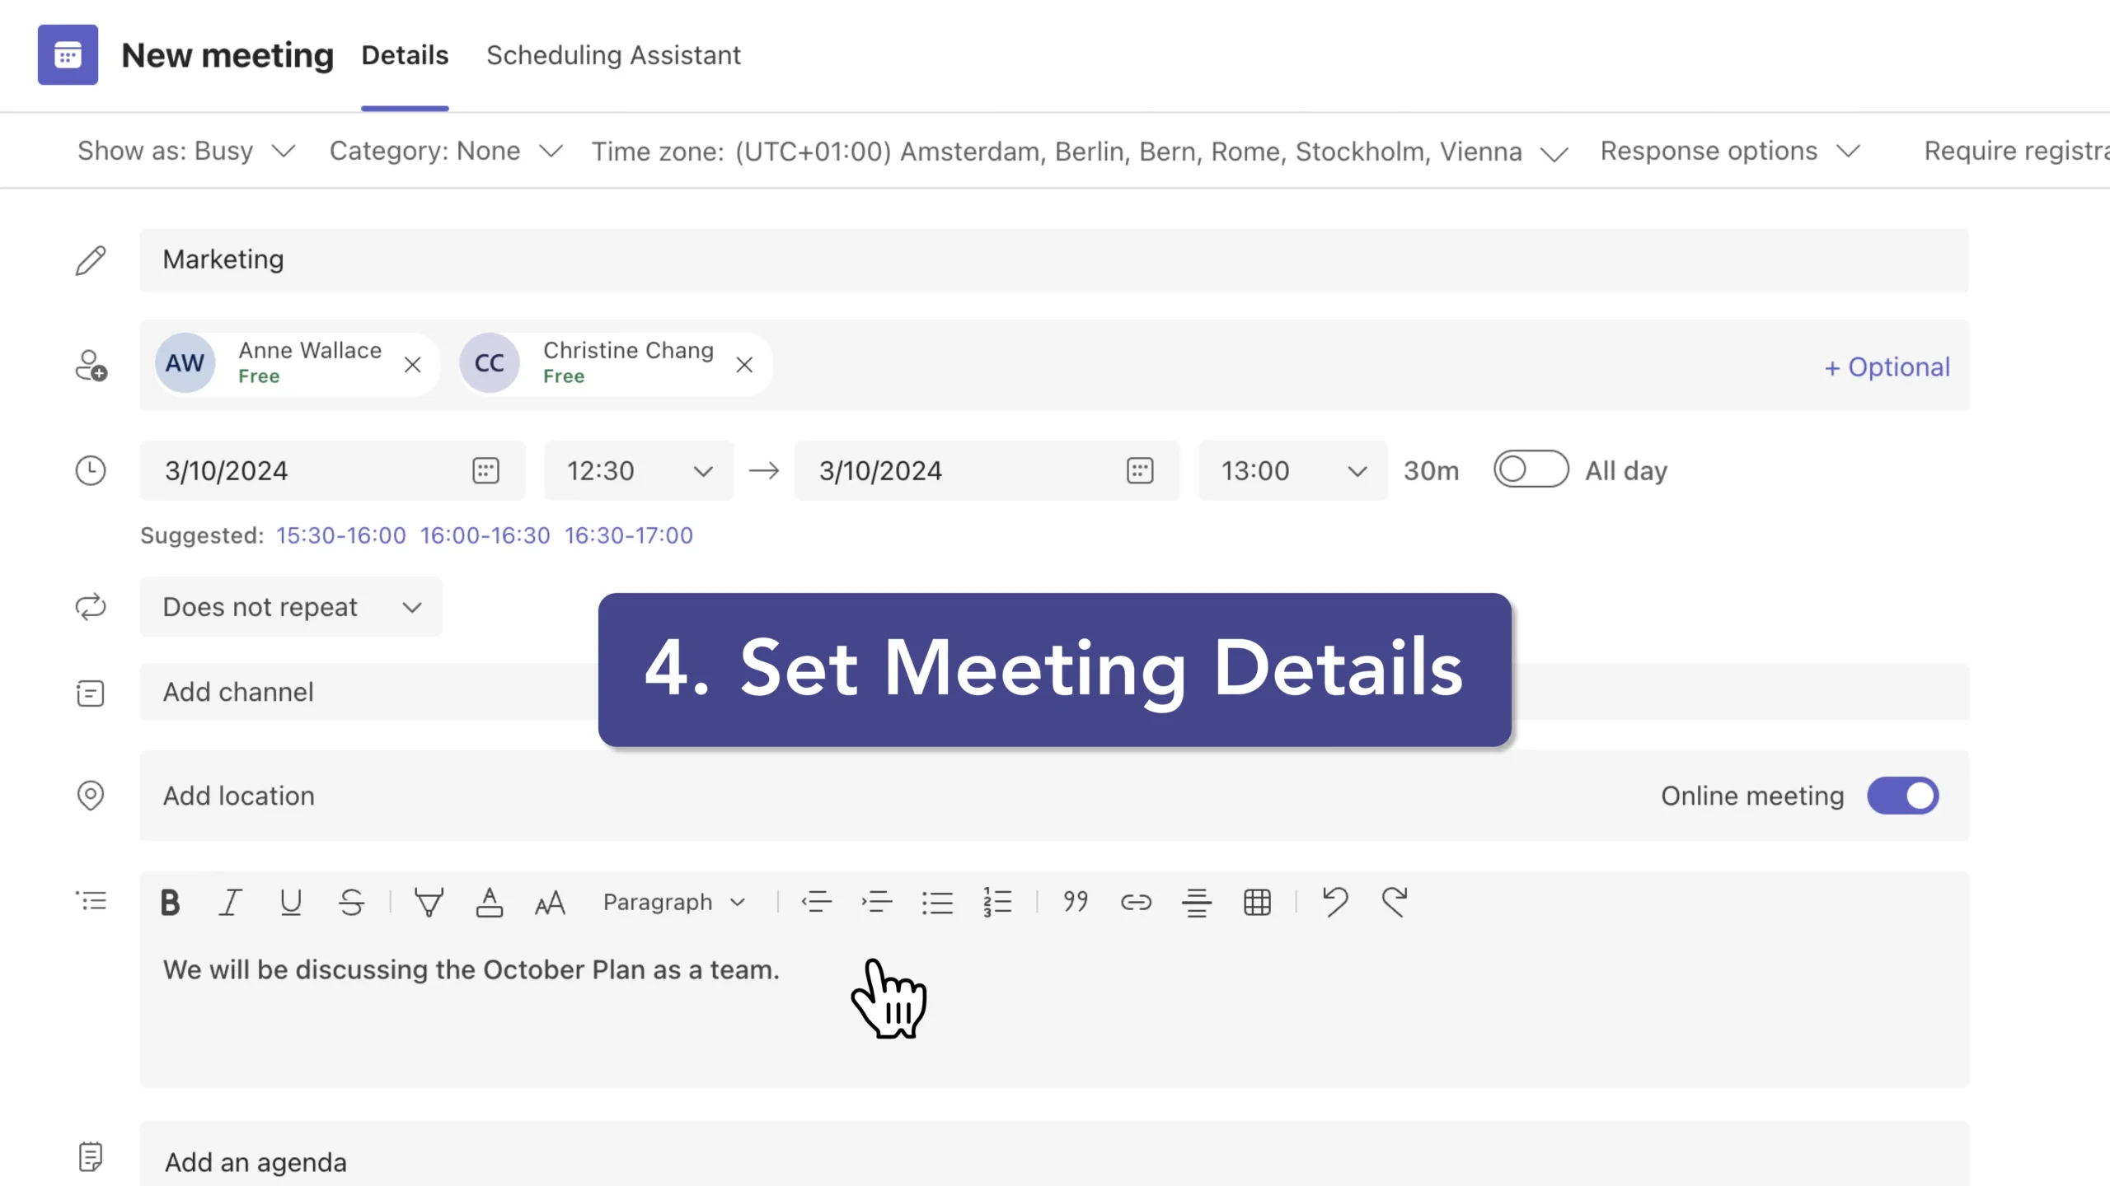Add optional attendees via + Optional
Screen dimensions: 2110x1186
tap(1887, 367)
